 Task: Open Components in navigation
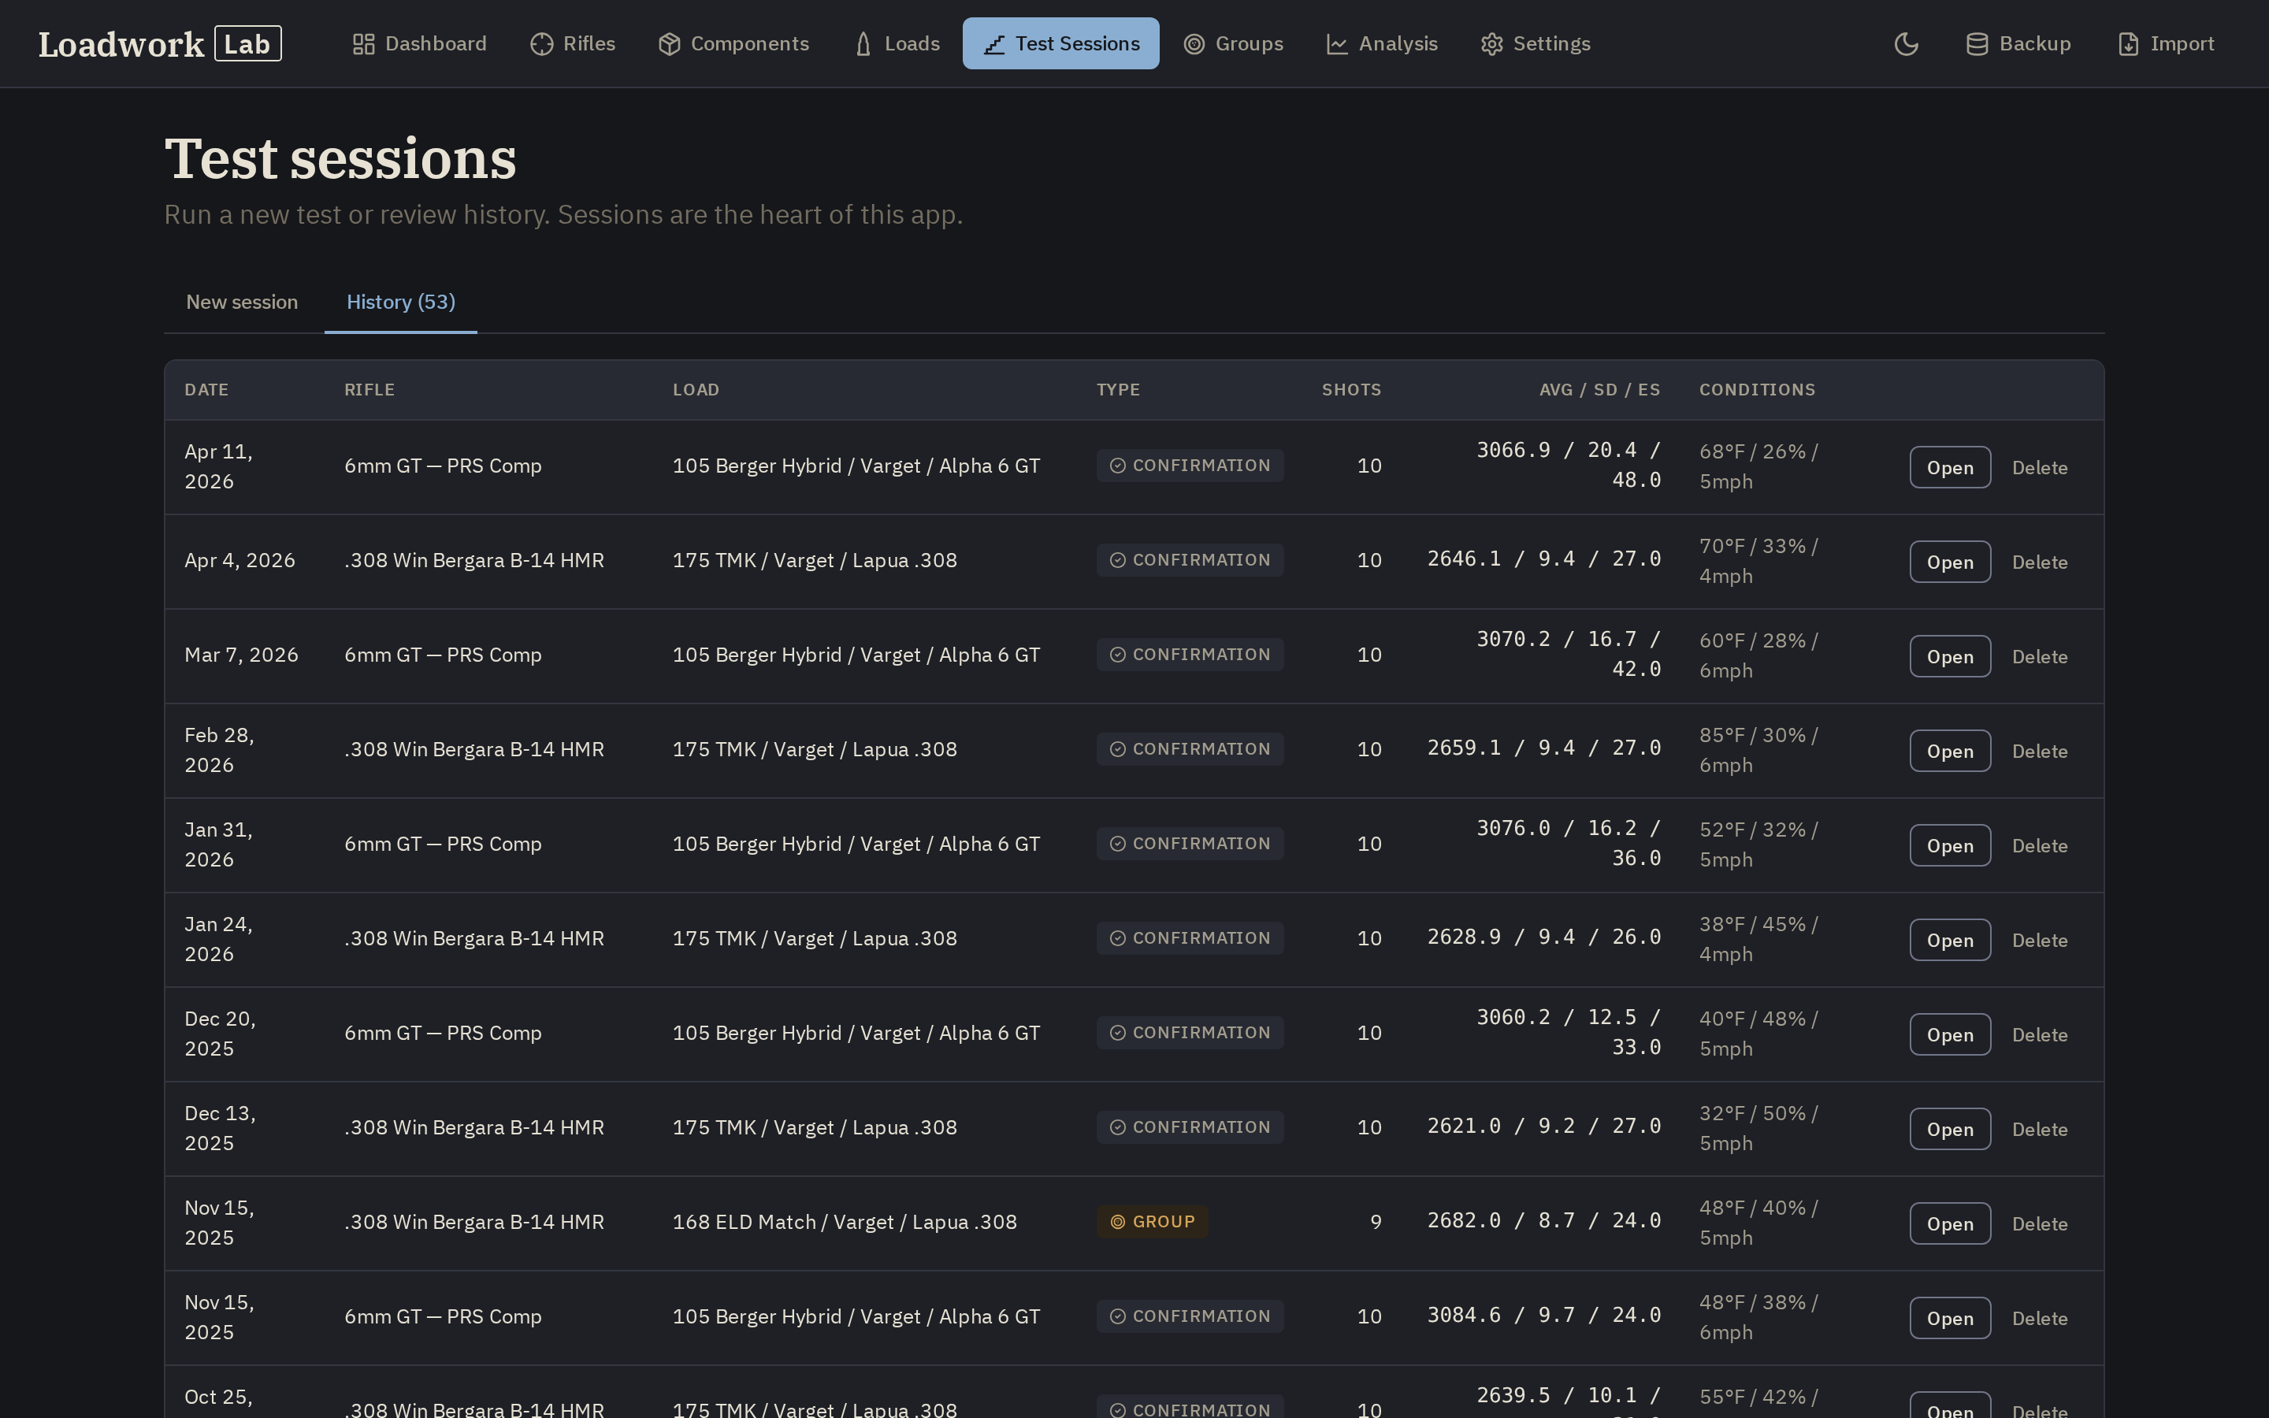click(733, 44)
